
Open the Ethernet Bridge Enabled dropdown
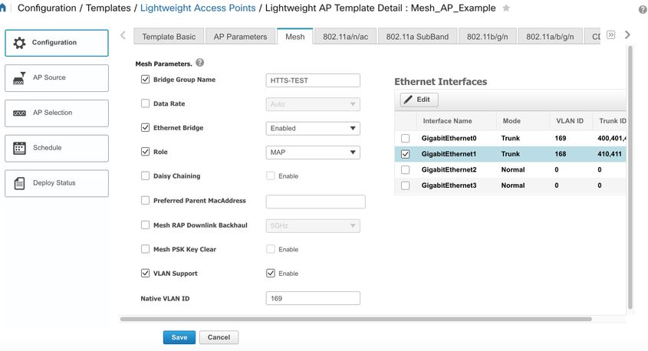pos(313,129)
